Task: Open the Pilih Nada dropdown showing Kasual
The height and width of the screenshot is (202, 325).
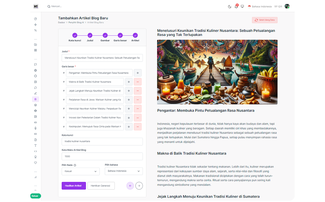Action: tap(81, 171)
